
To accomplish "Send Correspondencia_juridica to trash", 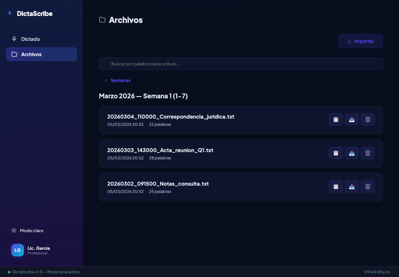I will [367, 119].
